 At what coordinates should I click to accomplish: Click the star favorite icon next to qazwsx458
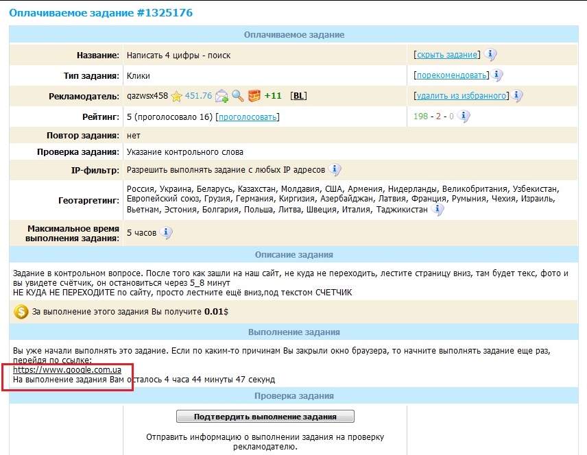point(176,97)
